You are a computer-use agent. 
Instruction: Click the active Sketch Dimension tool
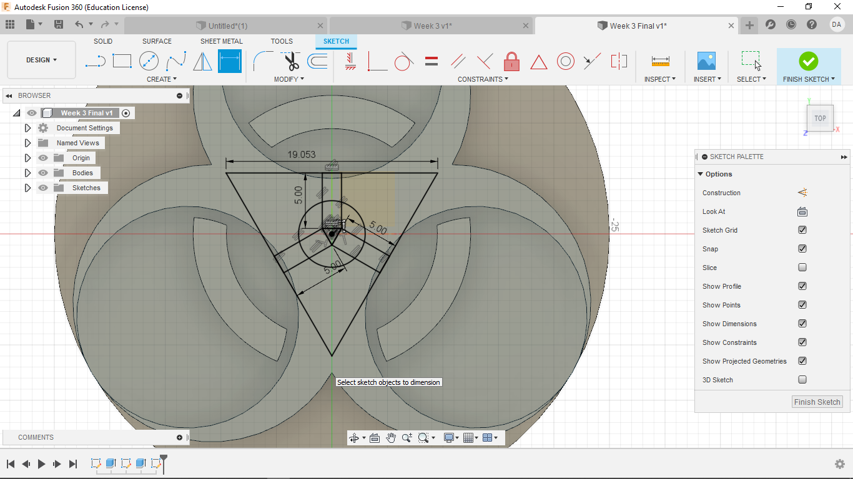[230, 61]
